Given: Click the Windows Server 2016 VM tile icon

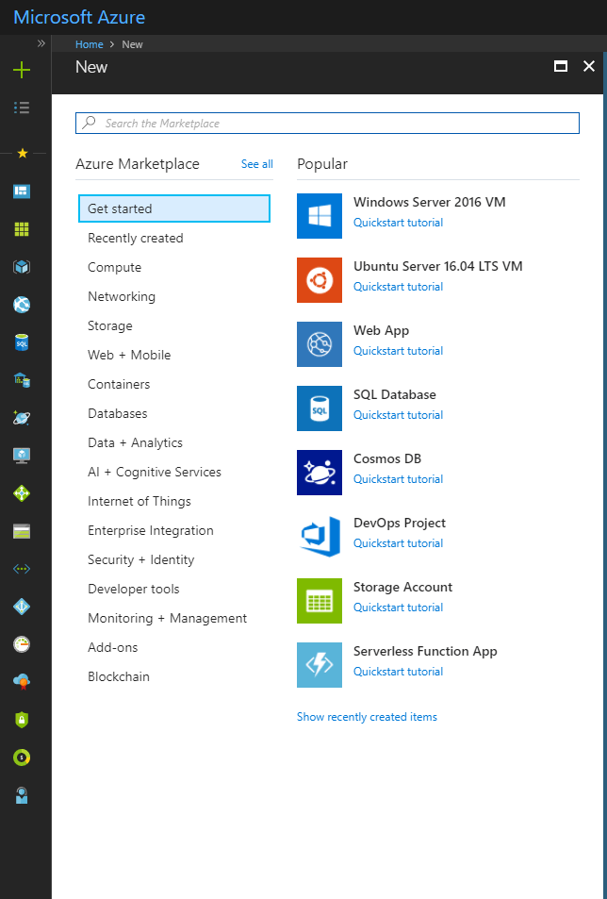Looking at the screenshot, I should [320, 216].
